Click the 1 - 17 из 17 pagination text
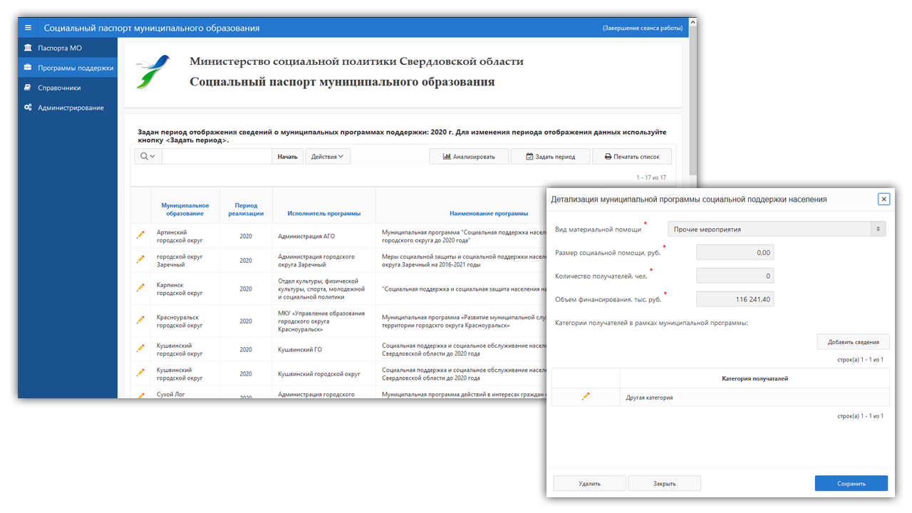912x513 pixels. coord(651,177)
